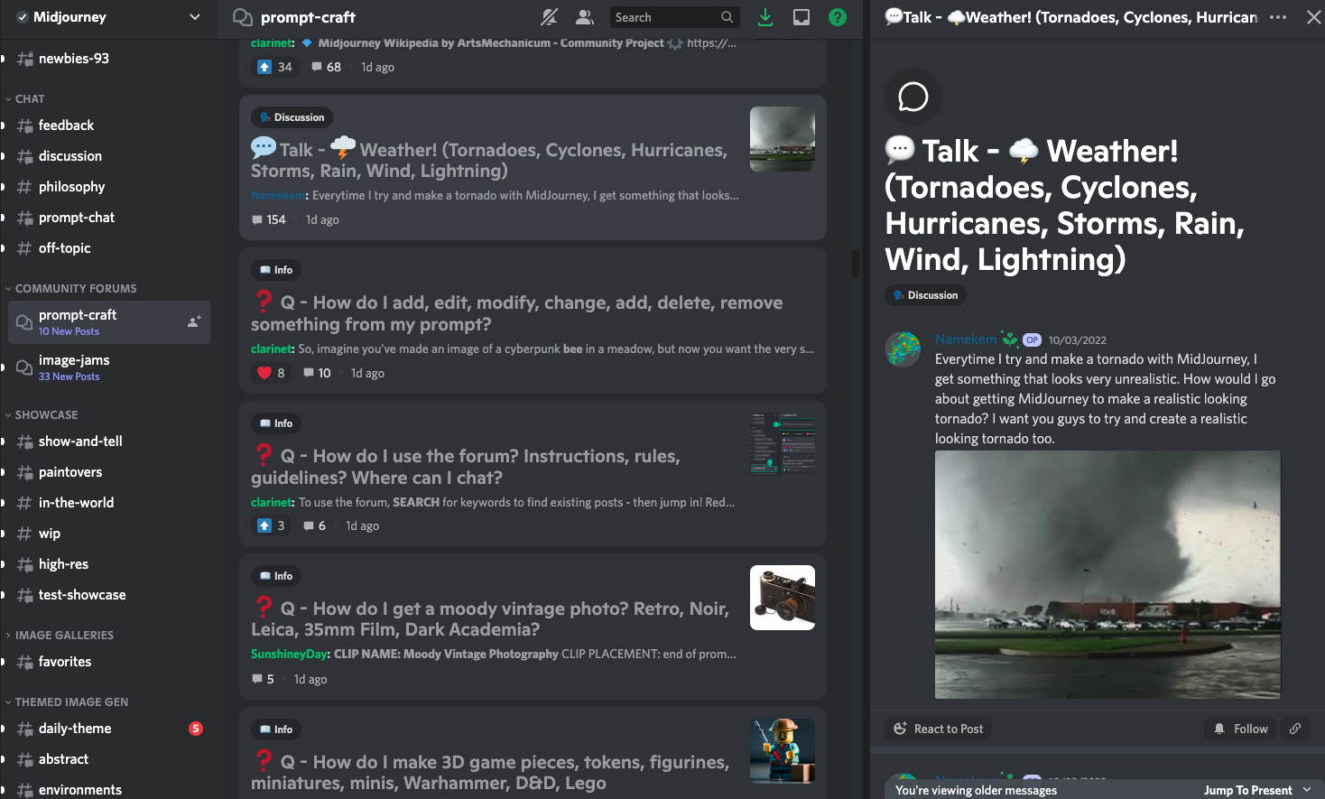Click the Search input field
1325x799 pixels.
pyautogui.click(x=674, y=17)
